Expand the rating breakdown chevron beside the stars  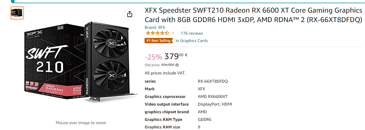(x=173, y=33)
